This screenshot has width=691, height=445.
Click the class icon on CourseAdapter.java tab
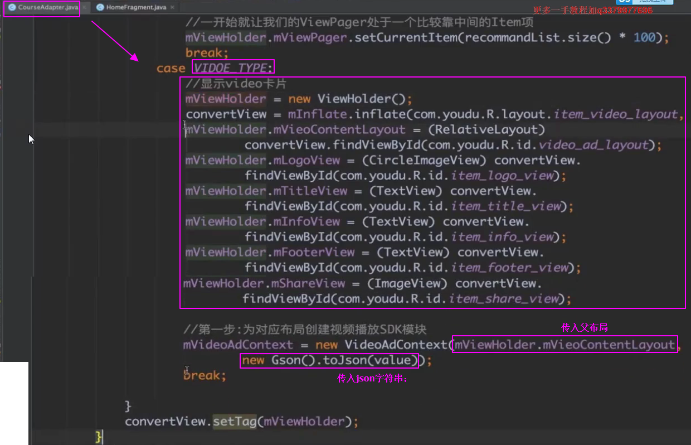pyautogui.click(x=12, y=8)
